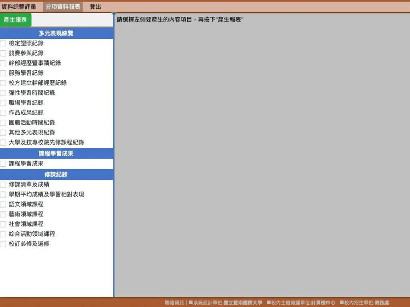Tick the 幹部經歷暨事蹟紀錄 checkbox
The height and width of the screenshot is (307, 410).
[x=3, y=63]
